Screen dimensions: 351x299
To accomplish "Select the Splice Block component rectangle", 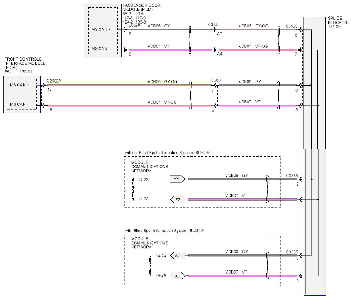I will tap(315, 156).
